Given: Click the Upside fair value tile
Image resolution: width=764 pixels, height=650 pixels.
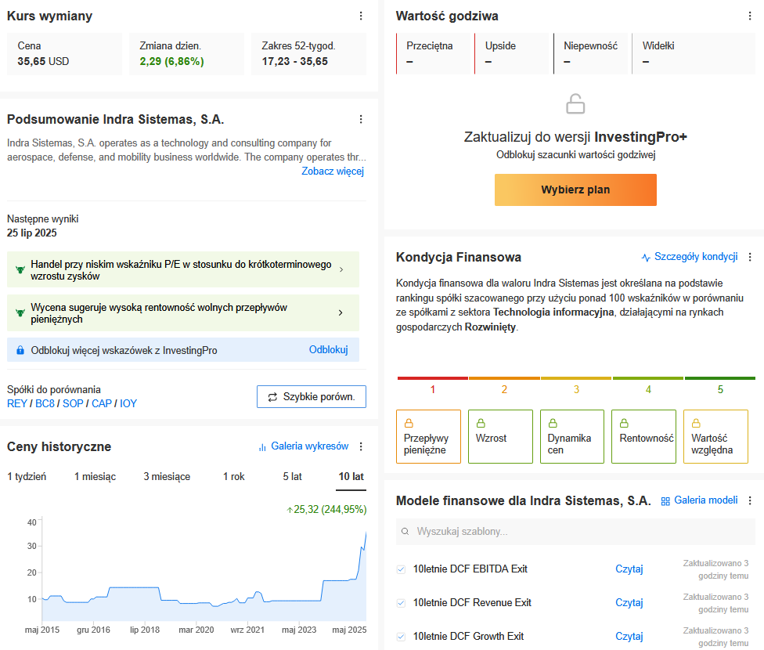Looking at the screenshot, I should click(514, 53).
